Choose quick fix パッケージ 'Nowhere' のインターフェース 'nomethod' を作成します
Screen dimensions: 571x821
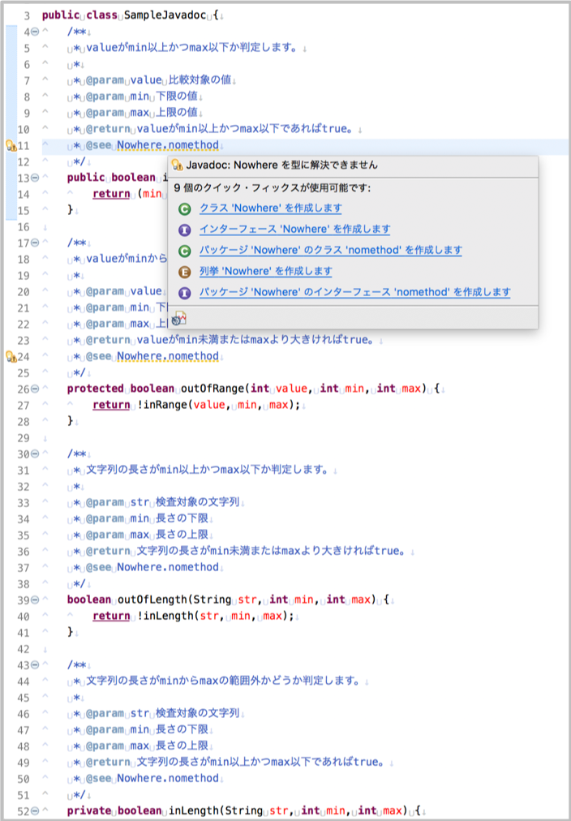(354, 292)
